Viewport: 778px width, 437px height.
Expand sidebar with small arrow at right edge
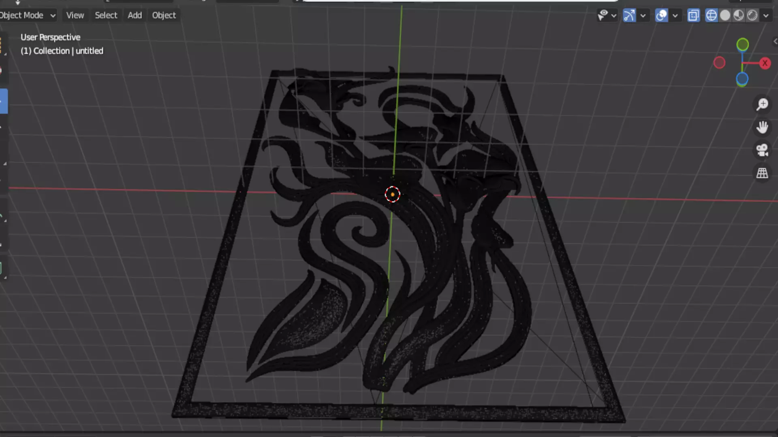tap(775, 41)
